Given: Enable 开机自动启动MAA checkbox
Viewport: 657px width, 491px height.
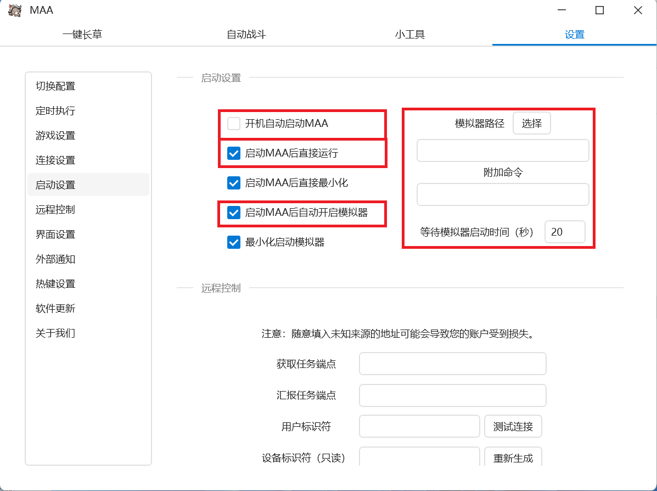Looking at the screenshot, I should point(234,124).
